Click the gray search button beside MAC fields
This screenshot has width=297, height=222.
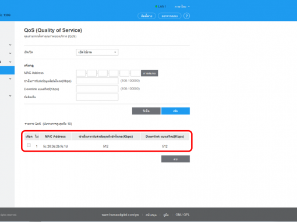[150, 73]
